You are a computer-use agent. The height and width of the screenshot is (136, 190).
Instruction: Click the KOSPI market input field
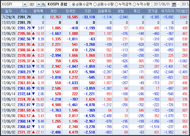point(12,4)
